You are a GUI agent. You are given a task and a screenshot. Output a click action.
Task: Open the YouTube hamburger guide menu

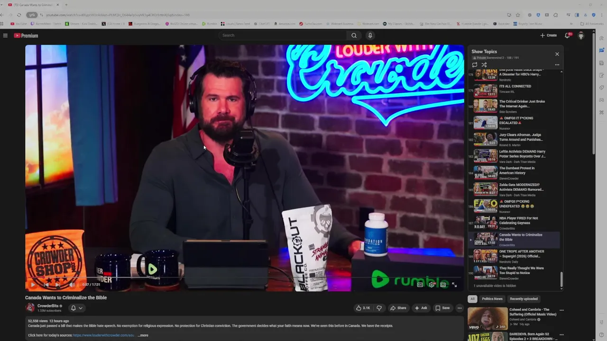click(5, 36)
